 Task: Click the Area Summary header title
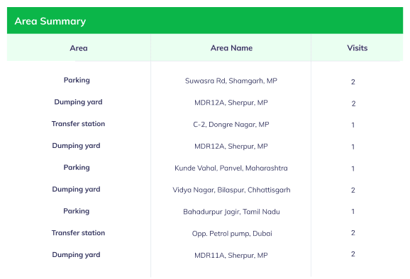(x=50, y=21)
